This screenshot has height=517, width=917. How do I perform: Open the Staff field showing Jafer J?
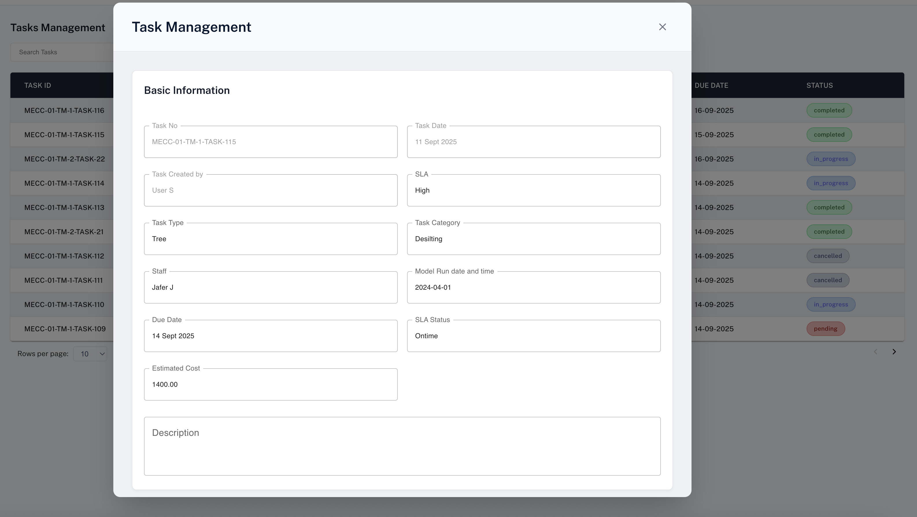tap(271, 287)
